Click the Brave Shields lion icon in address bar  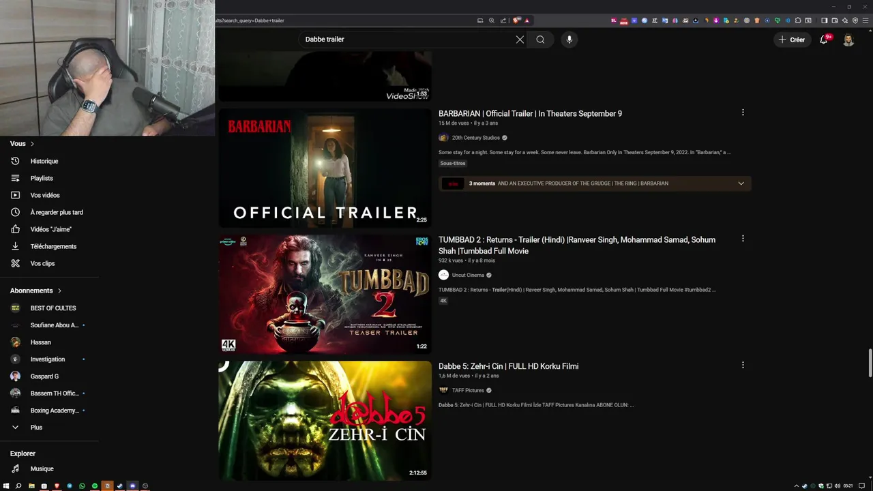(516, 20)
